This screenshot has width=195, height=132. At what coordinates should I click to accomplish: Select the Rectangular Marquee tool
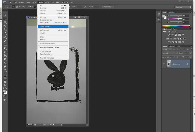click(5, 19)
